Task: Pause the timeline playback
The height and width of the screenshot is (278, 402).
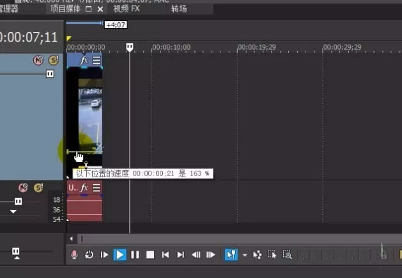Action: 135,254
